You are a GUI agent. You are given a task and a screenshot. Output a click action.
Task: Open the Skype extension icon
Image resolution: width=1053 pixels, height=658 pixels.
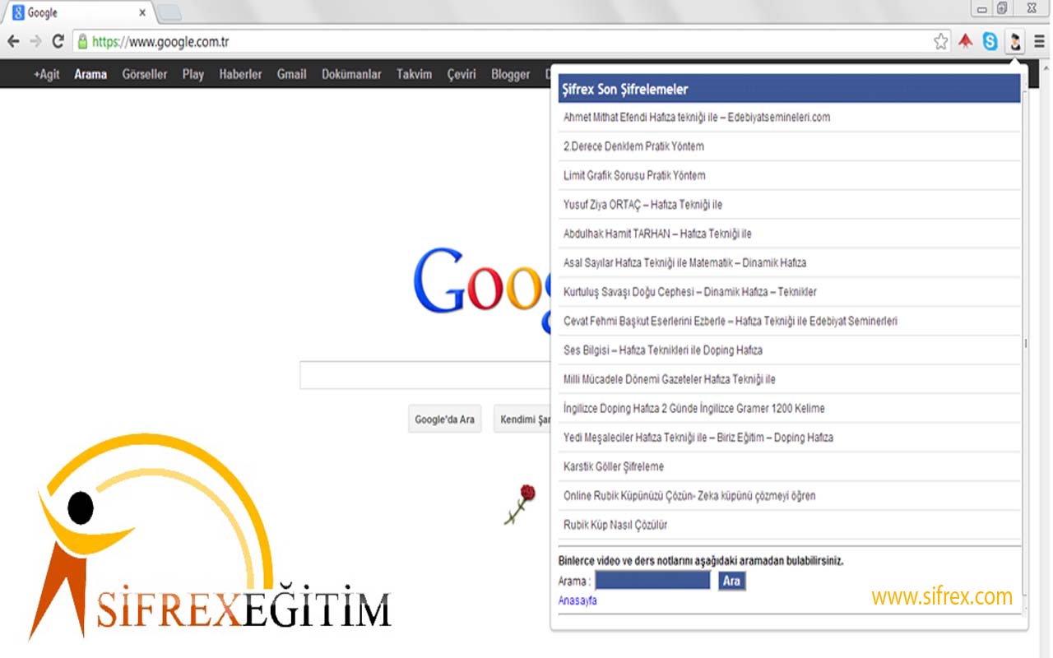pos(990,42)
